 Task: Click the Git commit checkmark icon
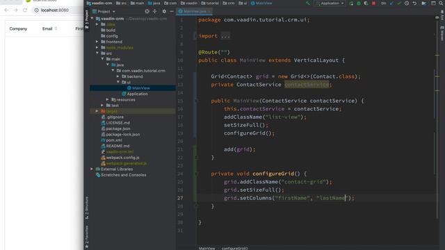399,3
